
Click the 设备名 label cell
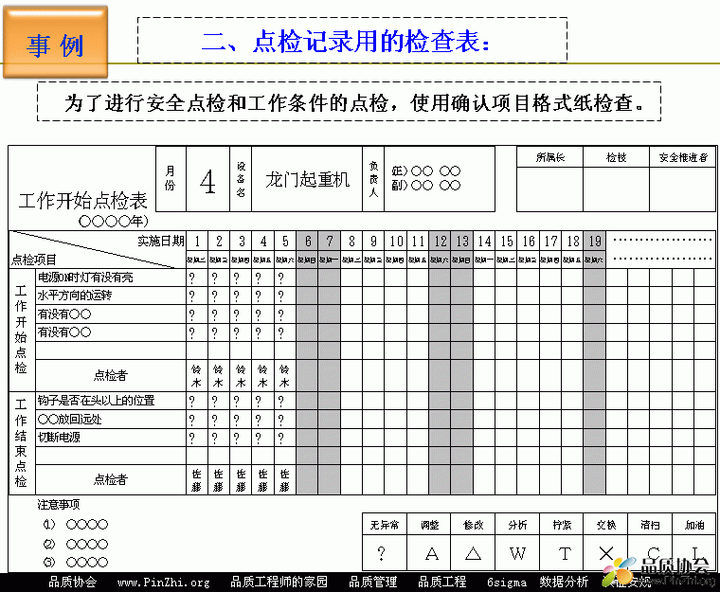241,179
